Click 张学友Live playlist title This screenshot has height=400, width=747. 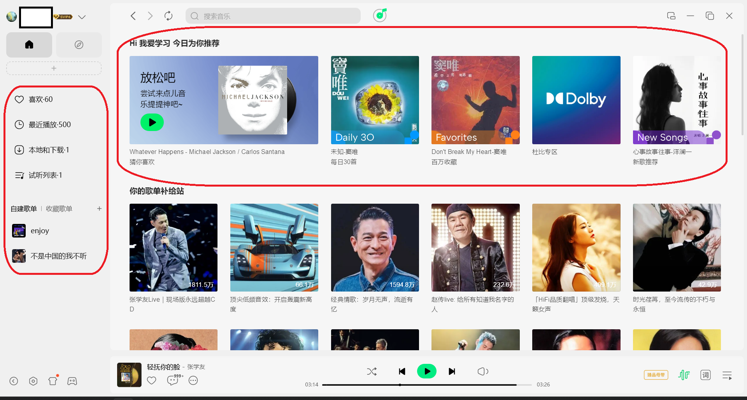coord(172,304)
